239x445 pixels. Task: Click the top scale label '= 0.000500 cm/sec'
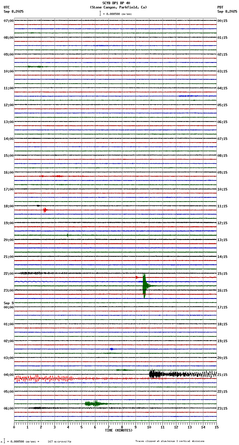click(x=117, y=14)
